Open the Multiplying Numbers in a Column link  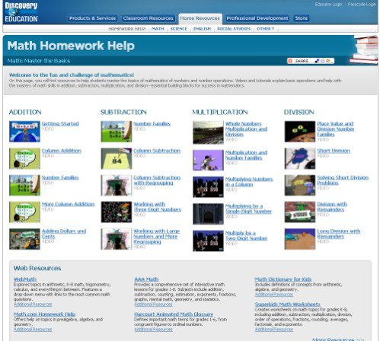pos(249,182)
